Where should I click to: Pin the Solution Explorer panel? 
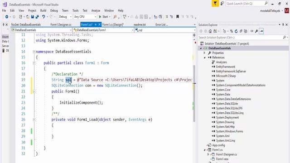coord(283,24)
